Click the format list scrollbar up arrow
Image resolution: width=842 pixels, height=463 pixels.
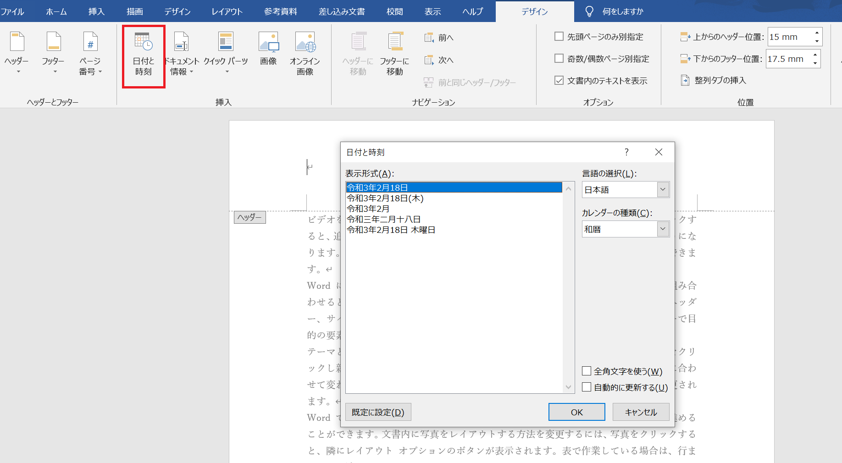[568, 188]
